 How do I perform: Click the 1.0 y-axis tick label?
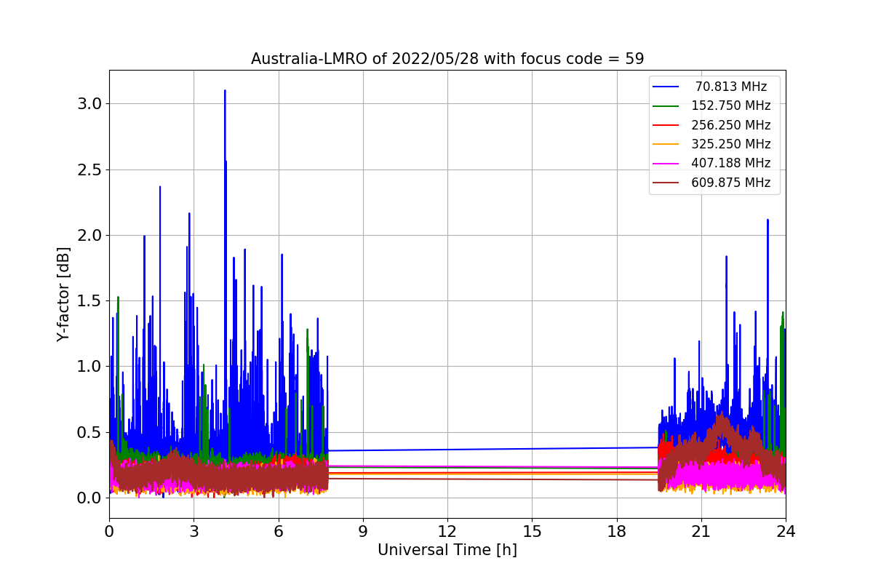tap(89, 366)
